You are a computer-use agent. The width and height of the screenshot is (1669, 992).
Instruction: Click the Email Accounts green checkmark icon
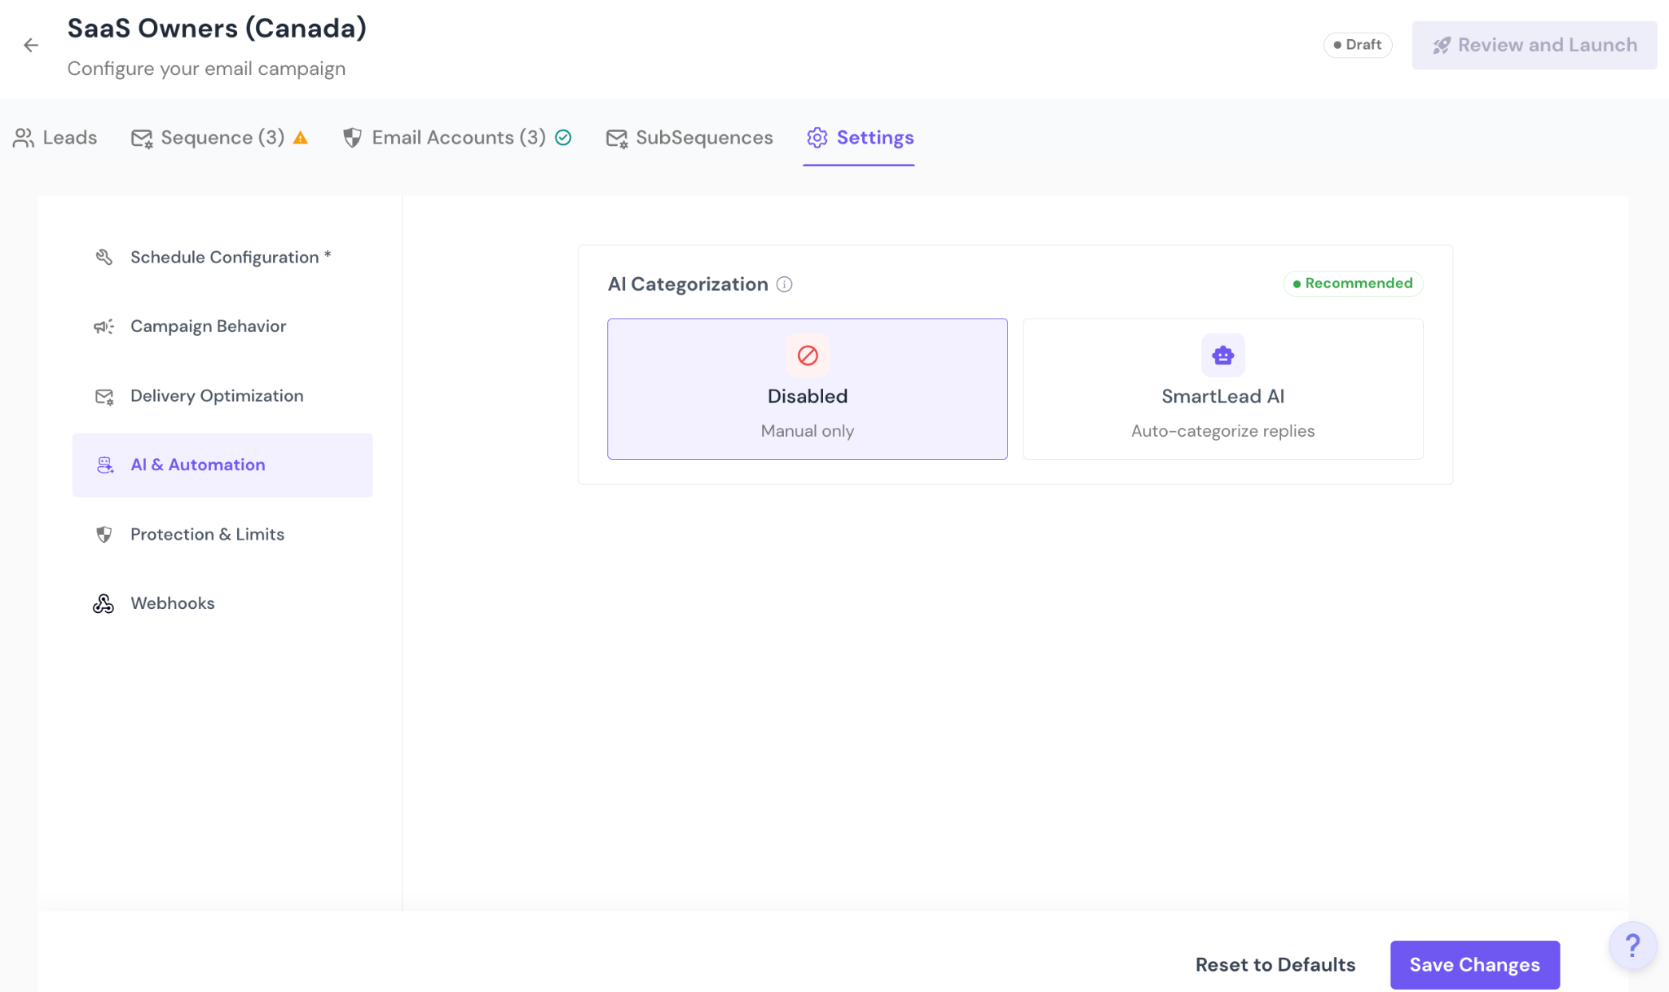(563, 138)
